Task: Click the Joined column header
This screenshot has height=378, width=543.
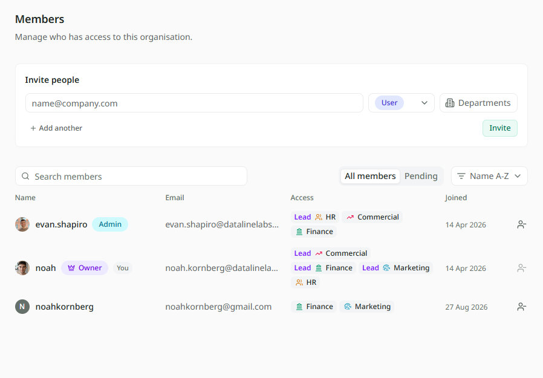Action: [456, 198]
